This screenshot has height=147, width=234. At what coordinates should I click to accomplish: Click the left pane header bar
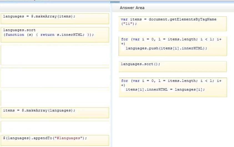coord(55,8)
